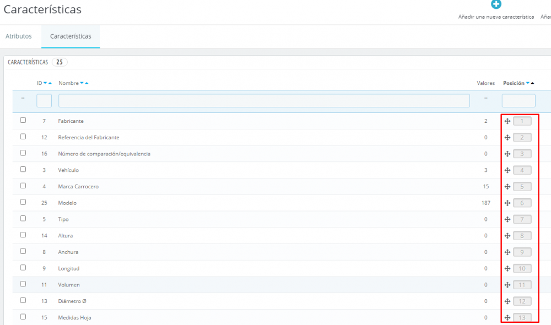Screen dimensions: 551x325
Task: Click the drag handle for Vehículo
Action: tap(507, 170)
